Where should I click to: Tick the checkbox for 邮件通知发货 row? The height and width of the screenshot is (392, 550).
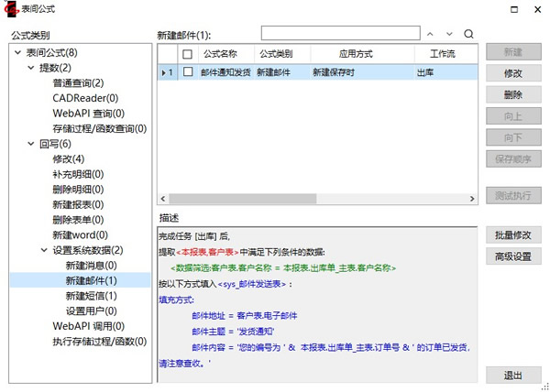(x=188, y=71)
